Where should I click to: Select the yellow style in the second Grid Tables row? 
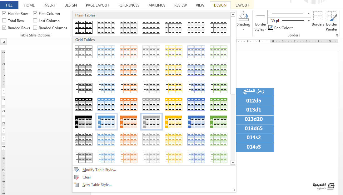[174, 70]
